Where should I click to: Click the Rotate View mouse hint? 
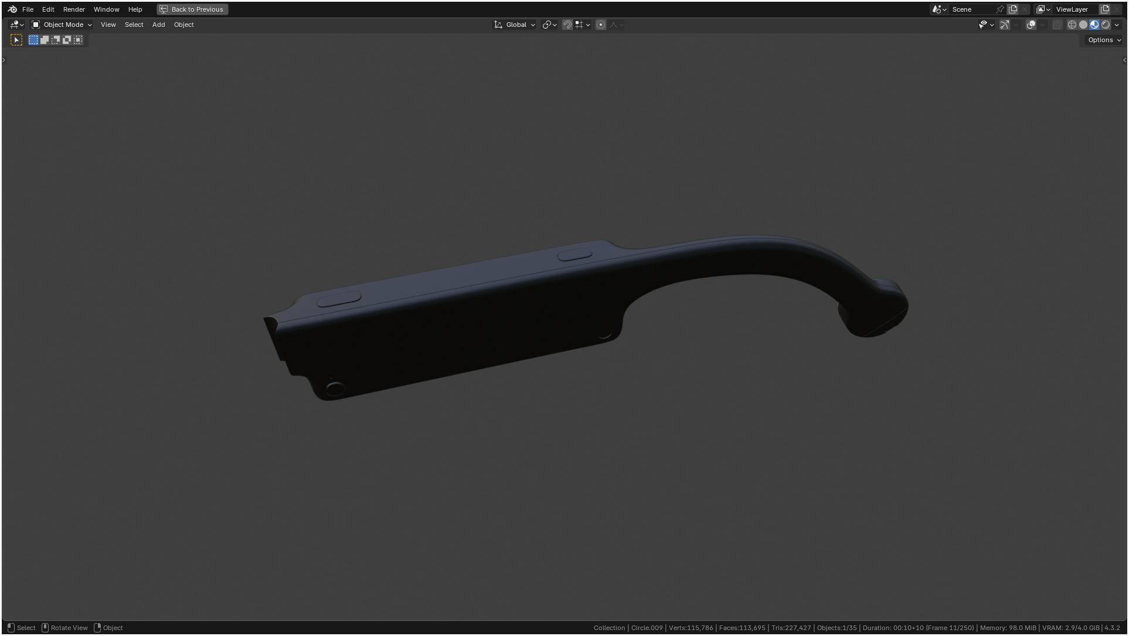(x=64, y=628)
